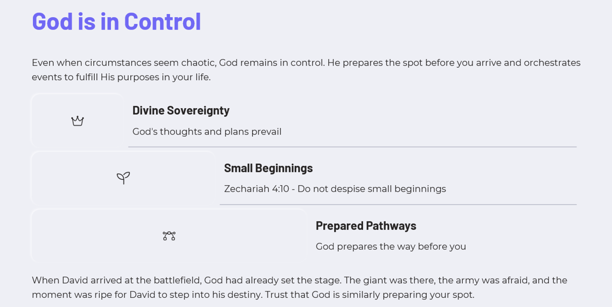
Task: Click empty card area left of pathways icon
Action: click(x=97, y=236)
